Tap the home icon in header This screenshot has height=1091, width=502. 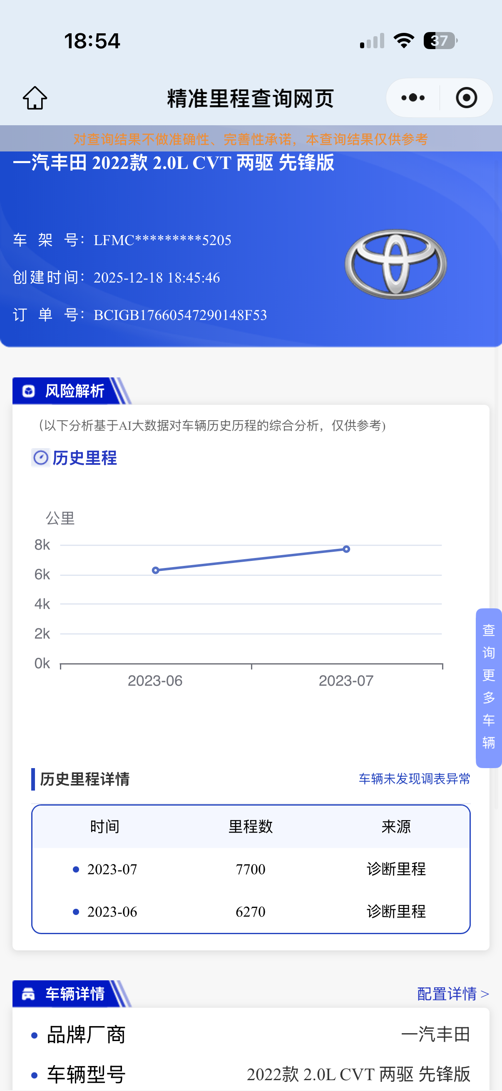35,98
